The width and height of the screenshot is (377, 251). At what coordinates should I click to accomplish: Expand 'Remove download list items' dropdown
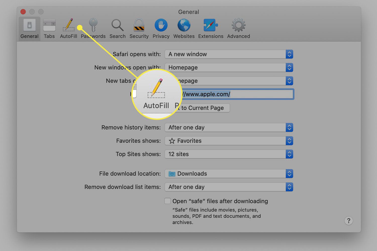point(229,187)
